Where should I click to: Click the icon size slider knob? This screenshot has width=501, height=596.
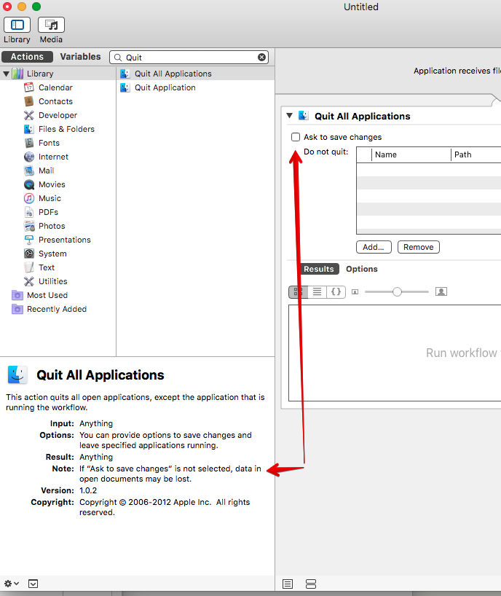pyautogui.click(x=397, y=292)
